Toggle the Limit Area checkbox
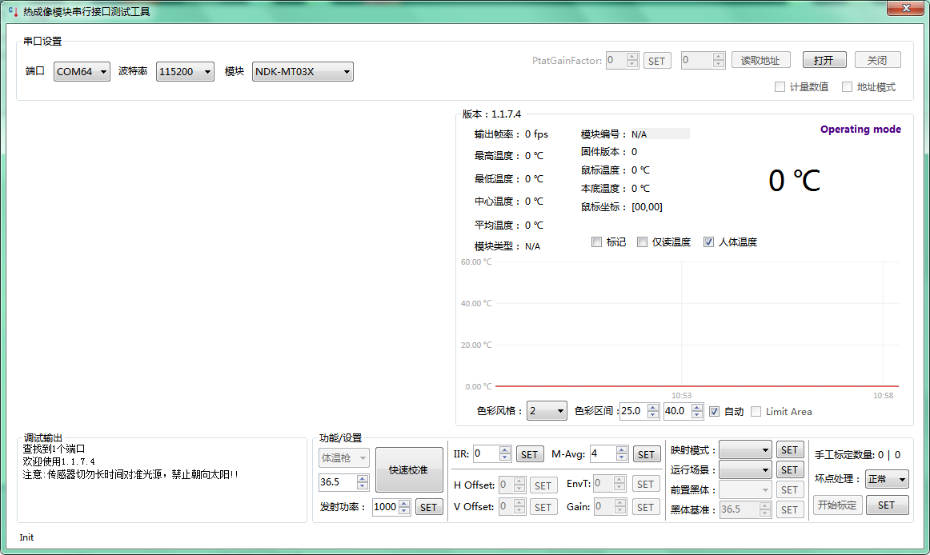The height and width of the screenshot is (555, 930). coord(756,412)
